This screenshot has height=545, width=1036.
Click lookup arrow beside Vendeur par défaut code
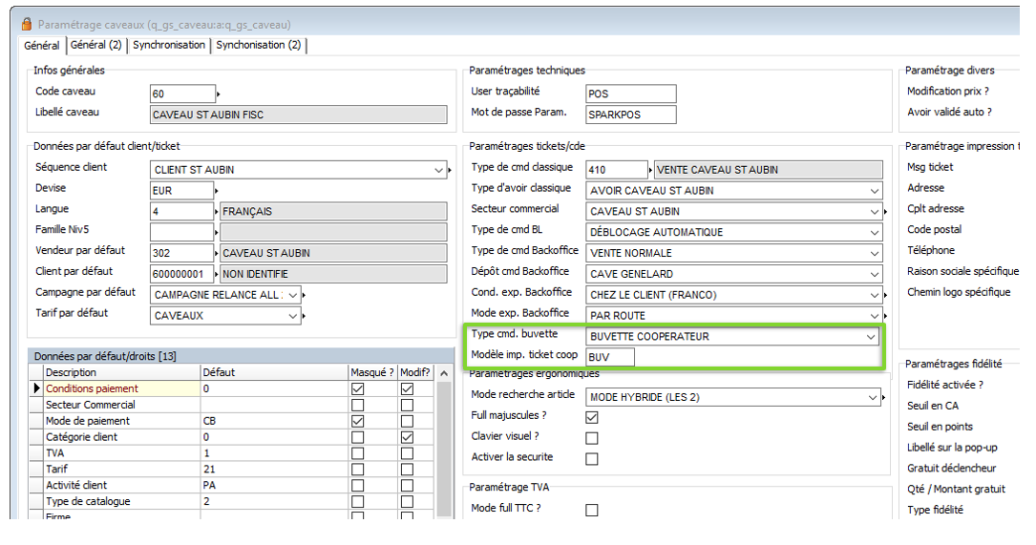(219, 254)
